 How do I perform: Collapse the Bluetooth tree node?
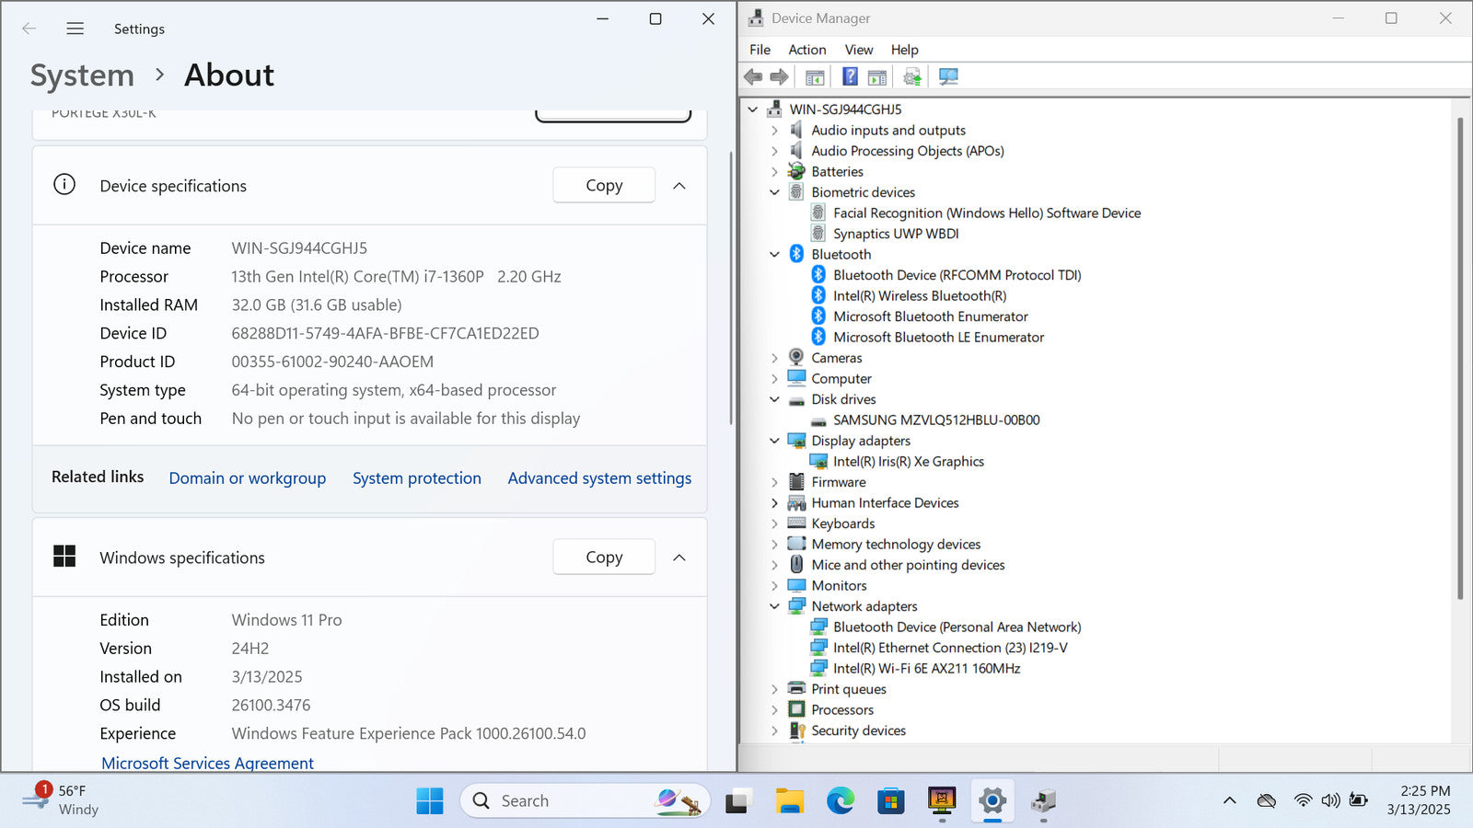tap(774, 255)
